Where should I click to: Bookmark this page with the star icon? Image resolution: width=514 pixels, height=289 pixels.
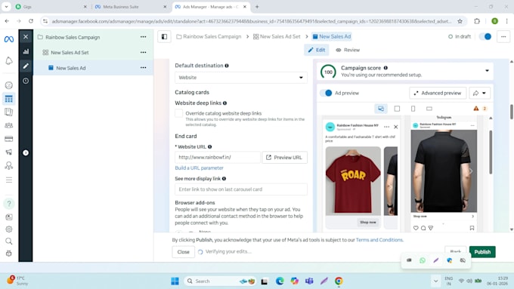(460, 21)
